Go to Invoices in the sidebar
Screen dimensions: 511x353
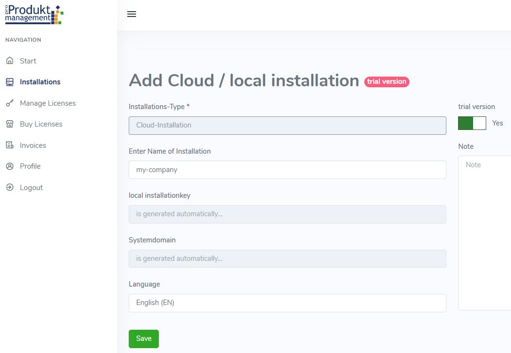[x=33, y=145]
